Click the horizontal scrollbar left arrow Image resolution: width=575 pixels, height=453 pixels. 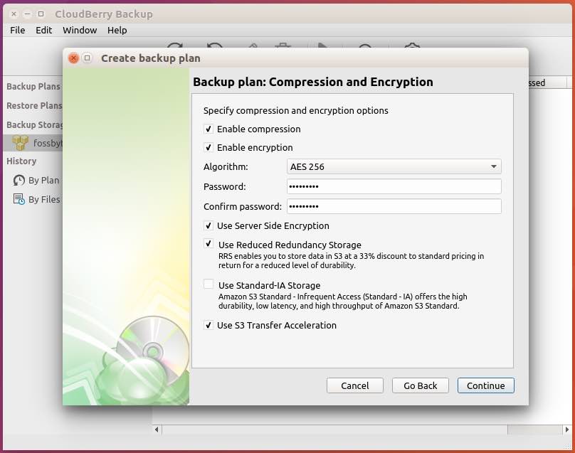pyautogui.click(x=157, y=430)
